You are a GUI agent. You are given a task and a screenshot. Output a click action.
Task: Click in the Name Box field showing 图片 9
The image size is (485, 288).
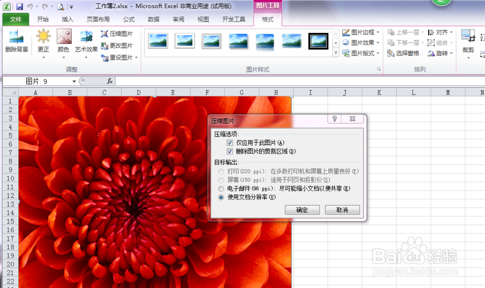click(x=36, y=81)
